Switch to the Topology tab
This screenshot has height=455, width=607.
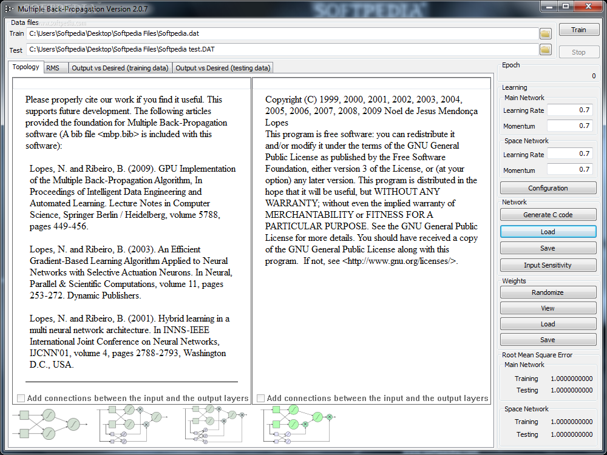tap(25, 67)
